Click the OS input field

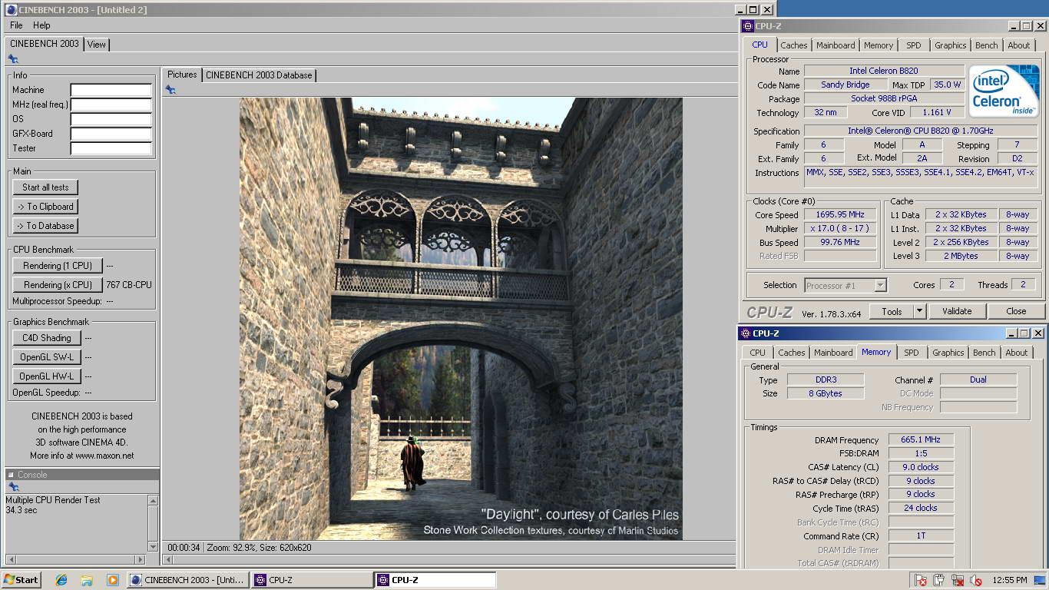click(x=111, y=119)
